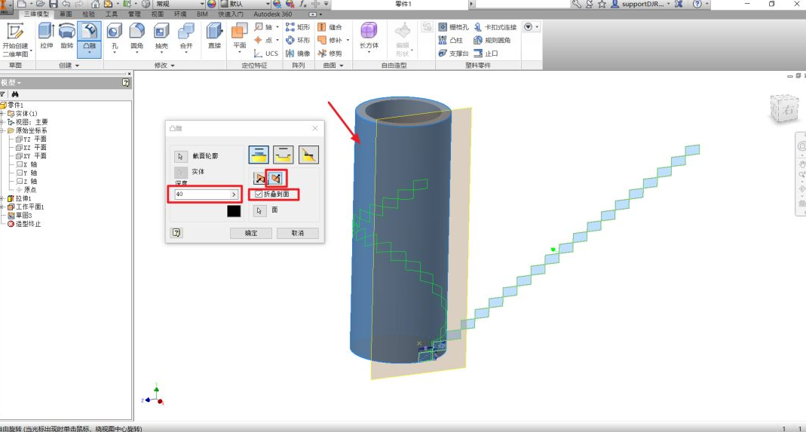Viewport: 806px width, 432px height.
Task: Click the browser find (binoculars) icon
Action: 15,94
